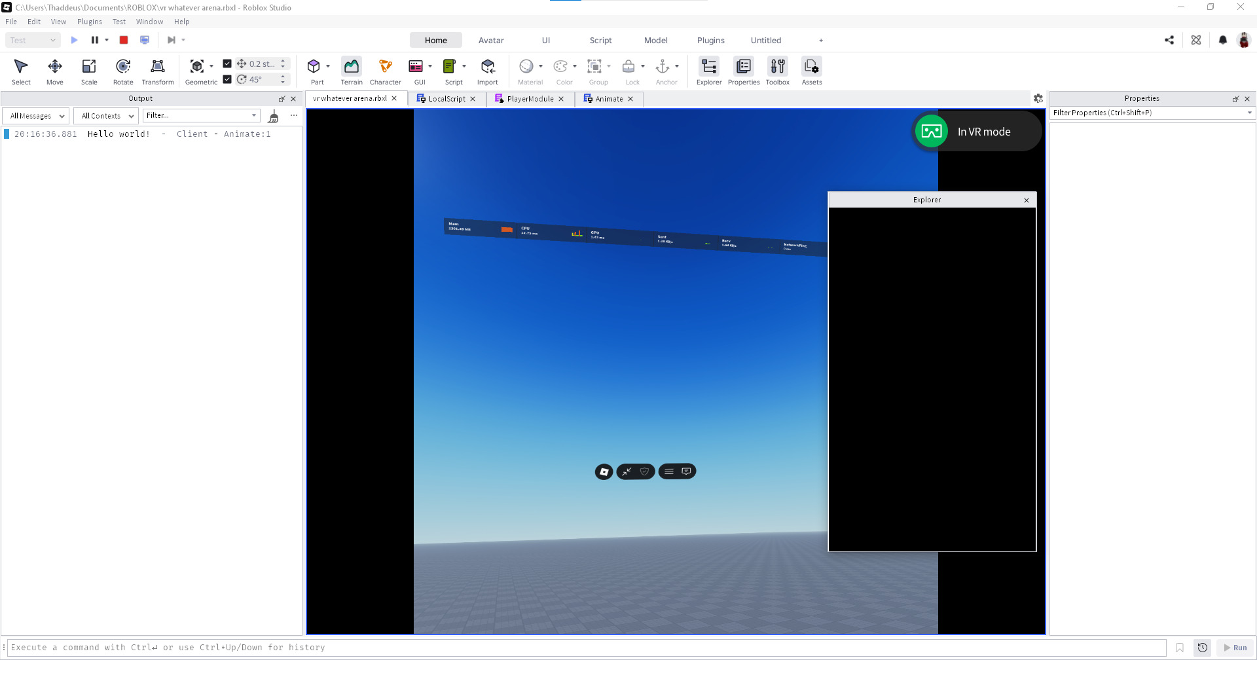This screenshot has height=681, width=1257.
Task: Activate the Select tool
Action: (21, 71)
